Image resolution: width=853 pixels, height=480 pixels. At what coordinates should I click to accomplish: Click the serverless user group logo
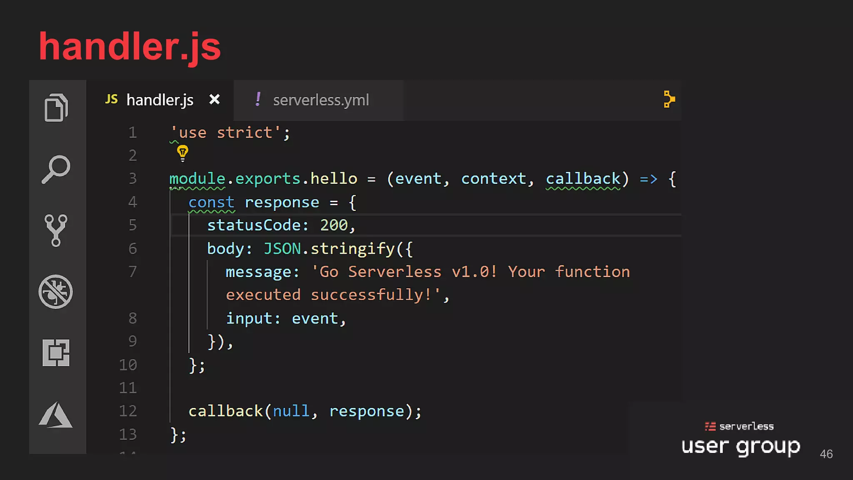pyautogui.click(x=741, y=440)
